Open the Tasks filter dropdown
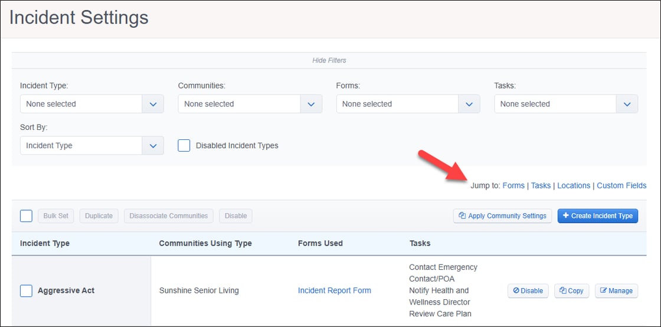This screenshot has height=327, width=661. pyautogui.click(x=566, y=104)
